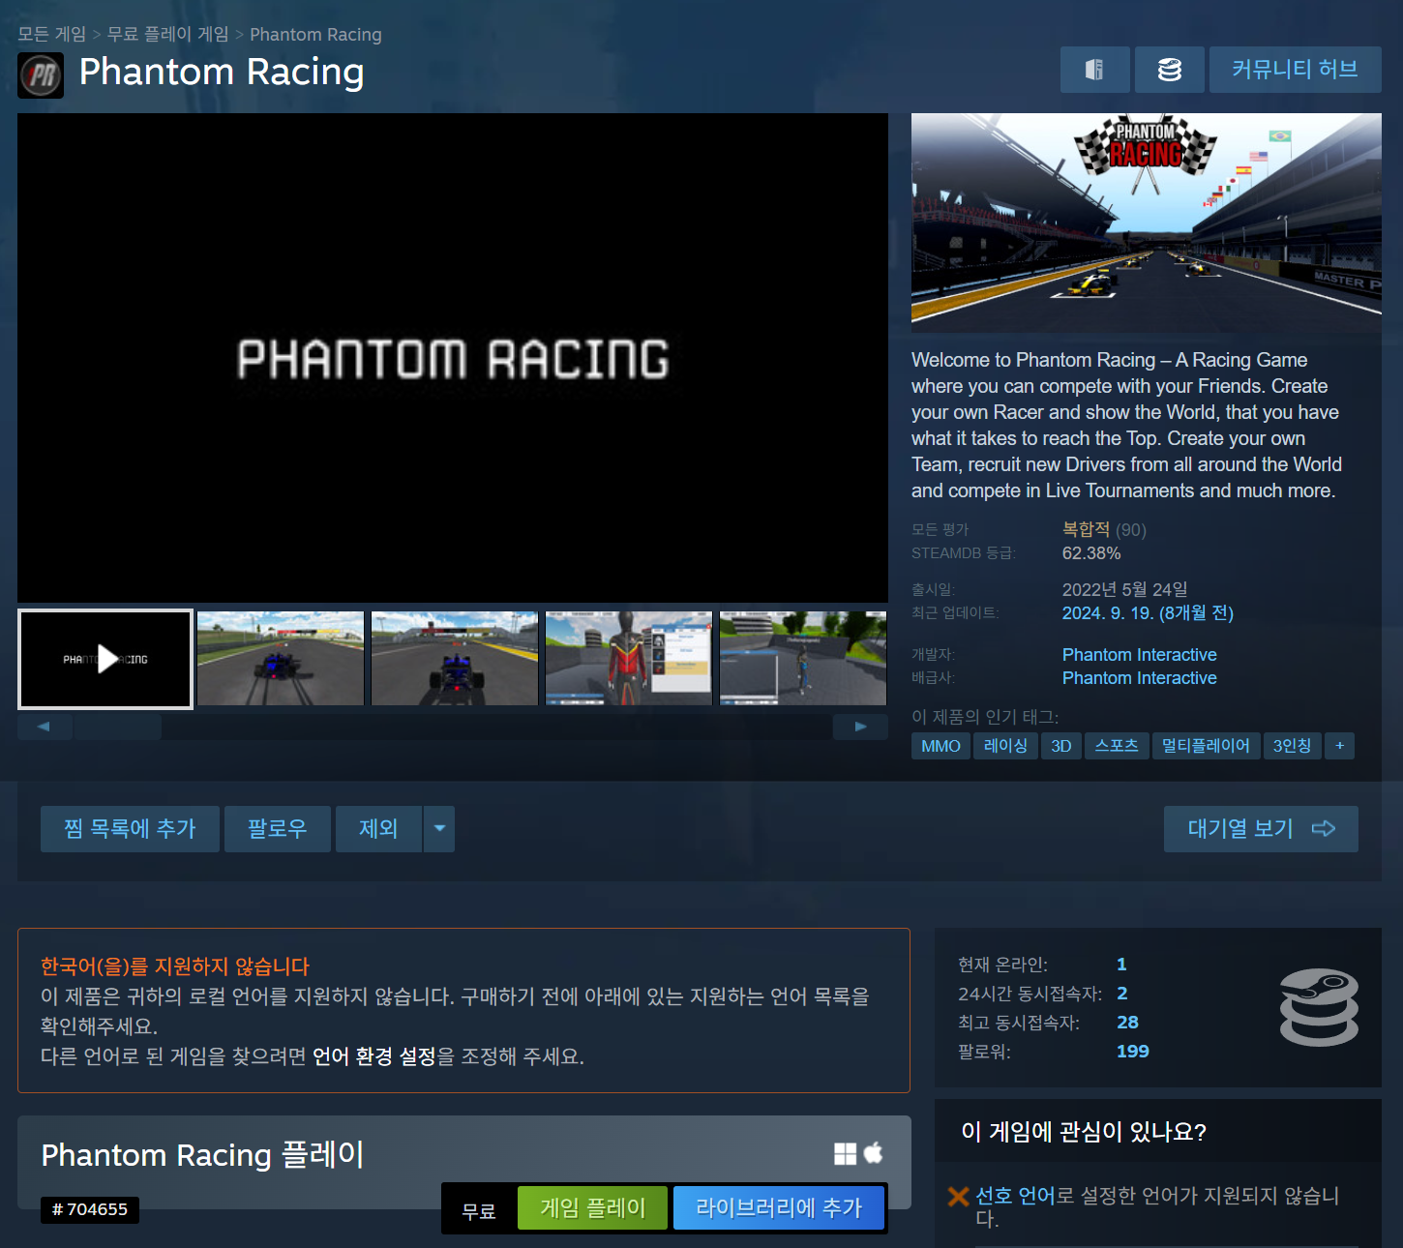Play the Phantom Racing trailer thumbnail

coord(105,659)
